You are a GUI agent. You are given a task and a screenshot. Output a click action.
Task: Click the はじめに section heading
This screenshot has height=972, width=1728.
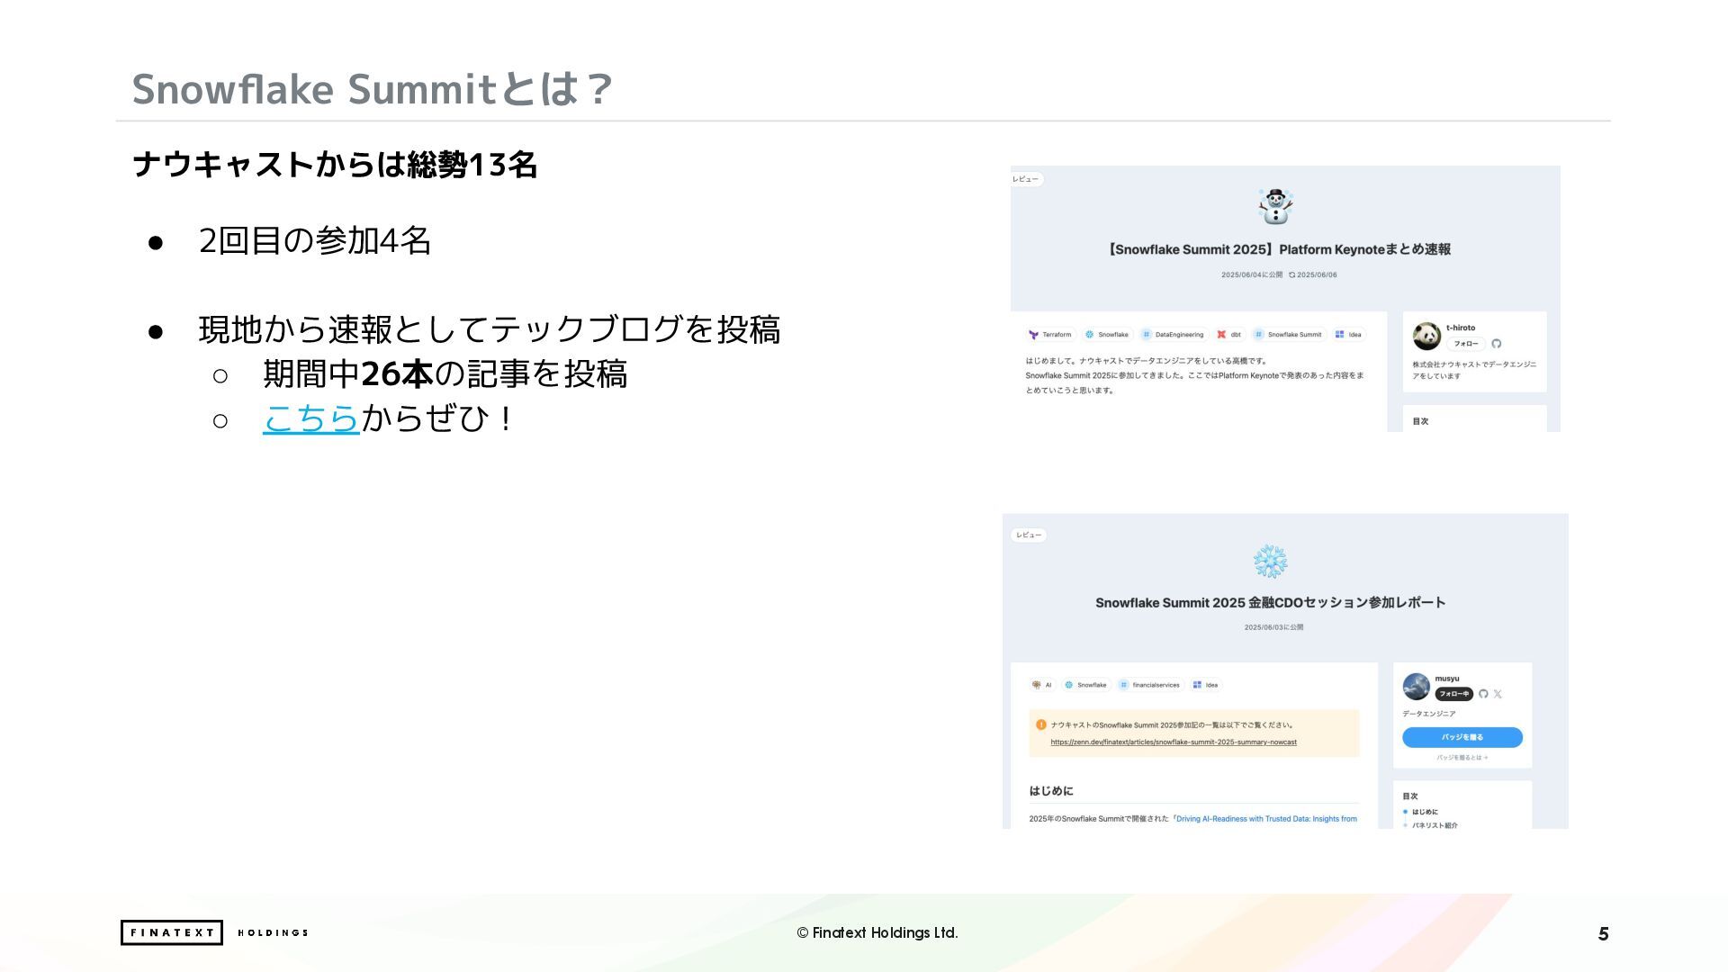(x=1051, y=791)
